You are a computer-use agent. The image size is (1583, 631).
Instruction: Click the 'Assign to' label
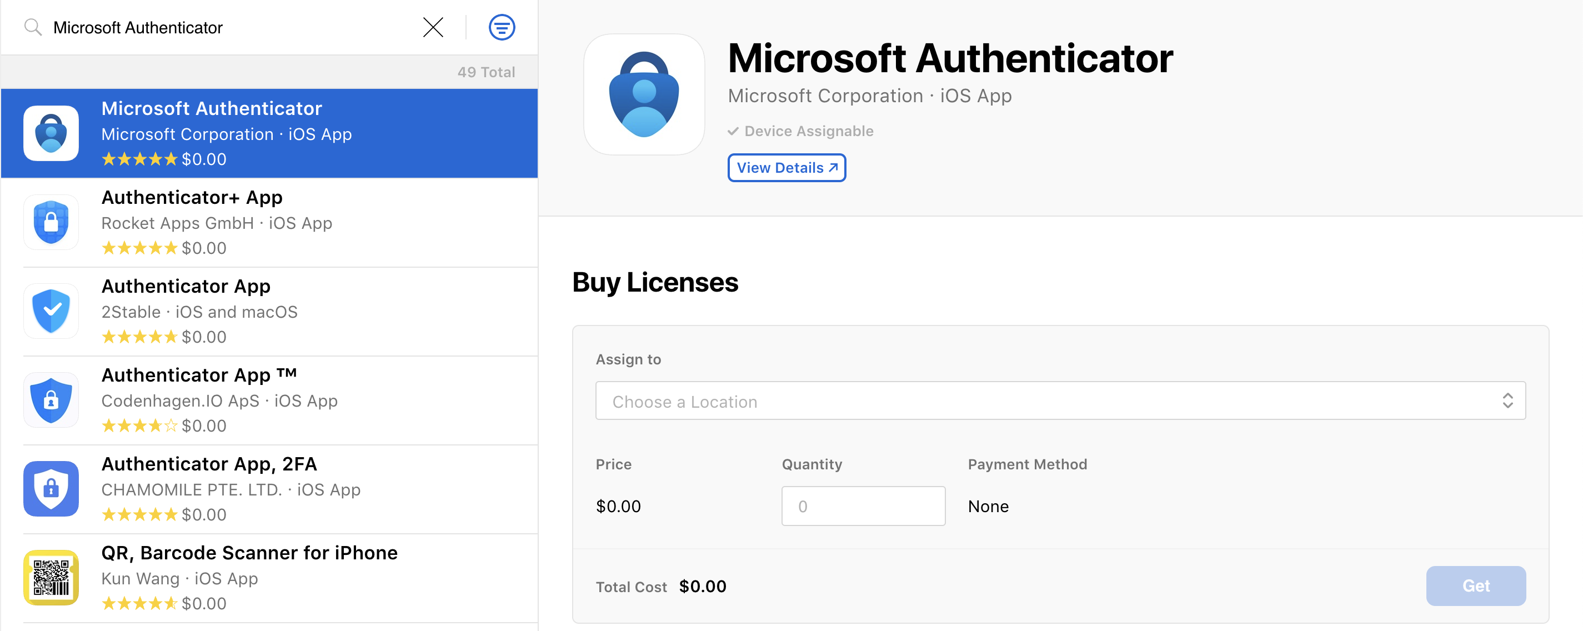coord(628,359)
